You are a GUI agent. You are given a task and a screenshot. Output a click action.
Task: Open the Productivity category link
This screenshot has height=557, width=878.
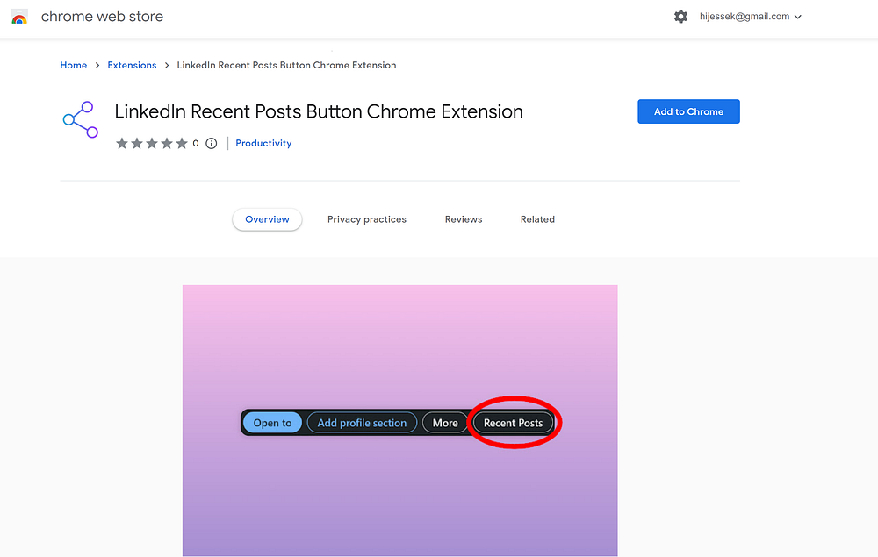(263, 143)
